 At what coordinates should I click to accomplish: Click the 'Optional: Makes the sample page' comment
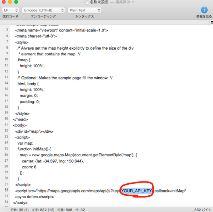(65, 78)
